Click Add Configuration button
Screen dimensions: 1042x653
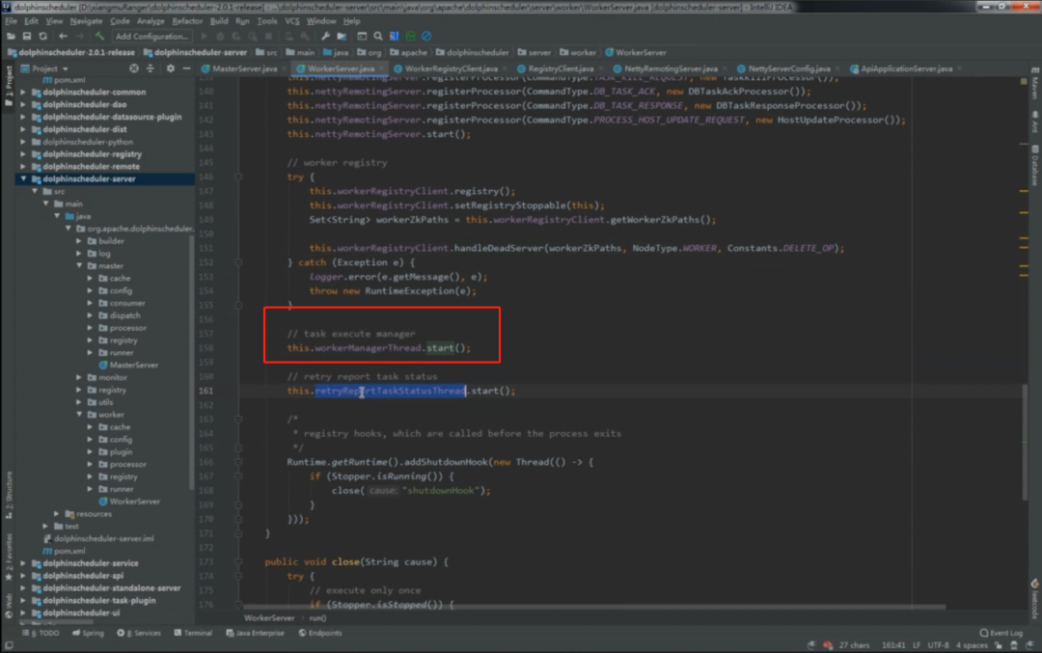click(x=151, y=37)
